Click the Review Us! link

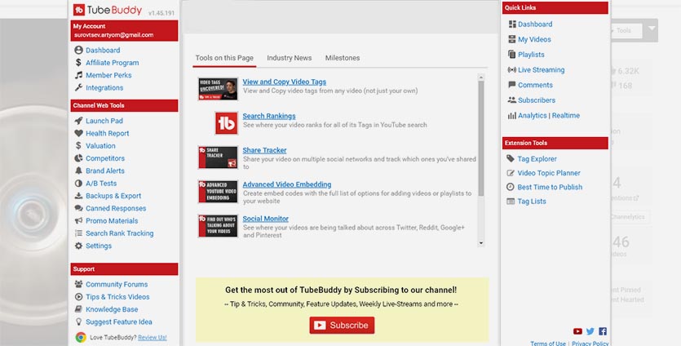[152, 337]
